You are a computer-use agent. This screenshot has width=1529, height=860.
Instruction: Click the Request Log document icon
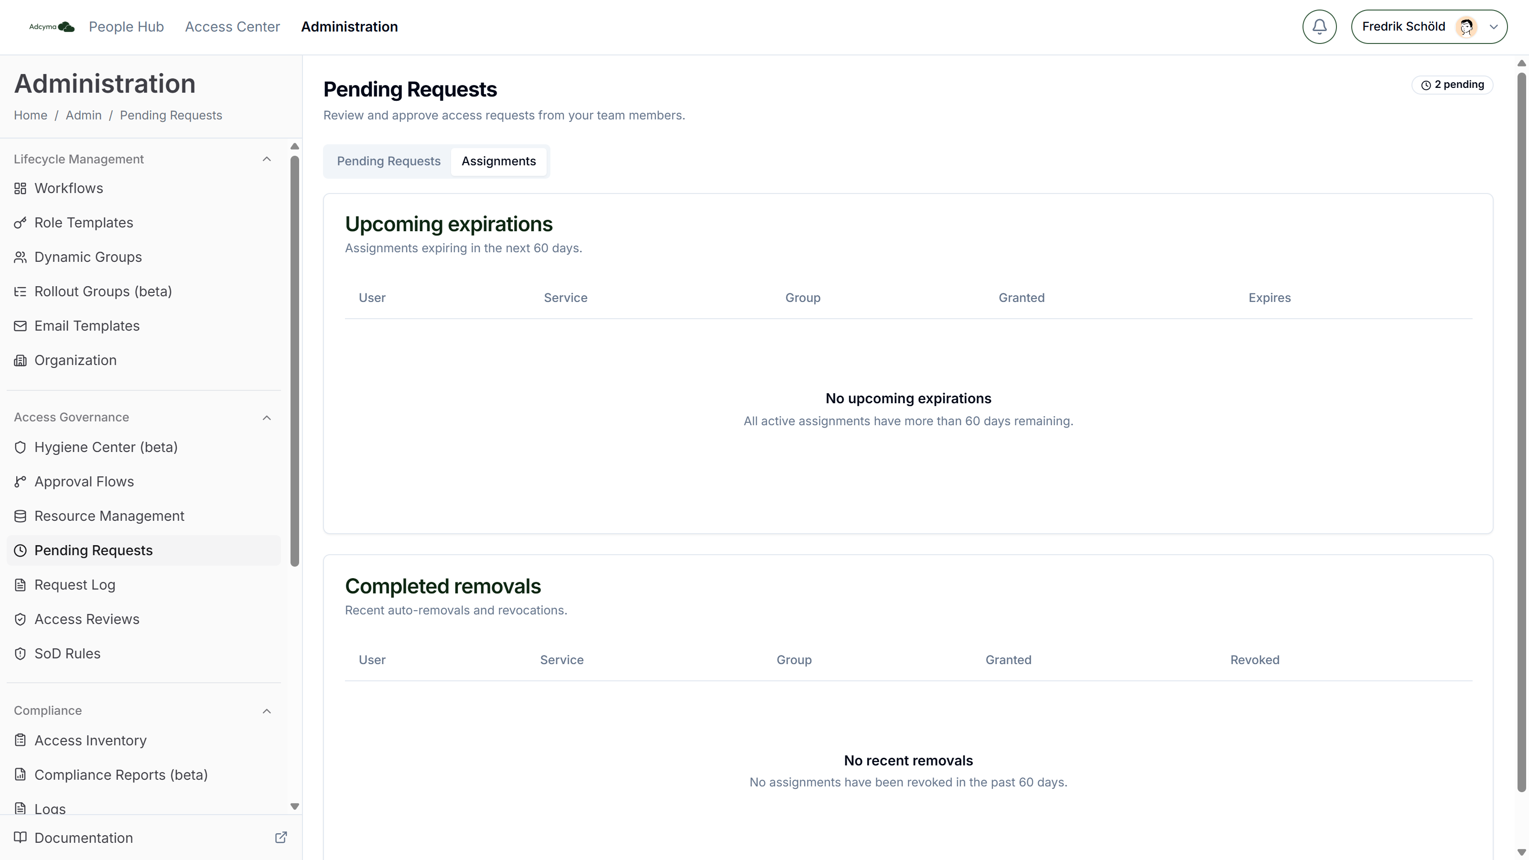20,585
